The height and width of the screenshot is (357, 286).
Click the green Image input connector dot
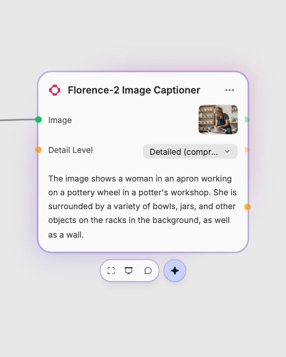(39, 119)
